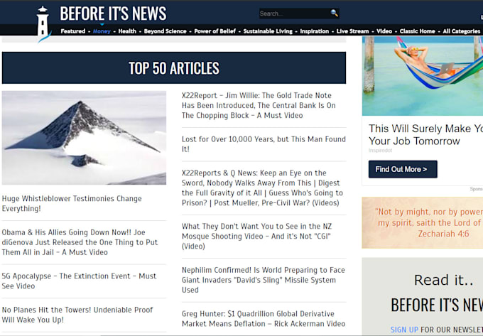Open the Before It's News homepage title
The image size is (483, 336).
tap(113, 13)
